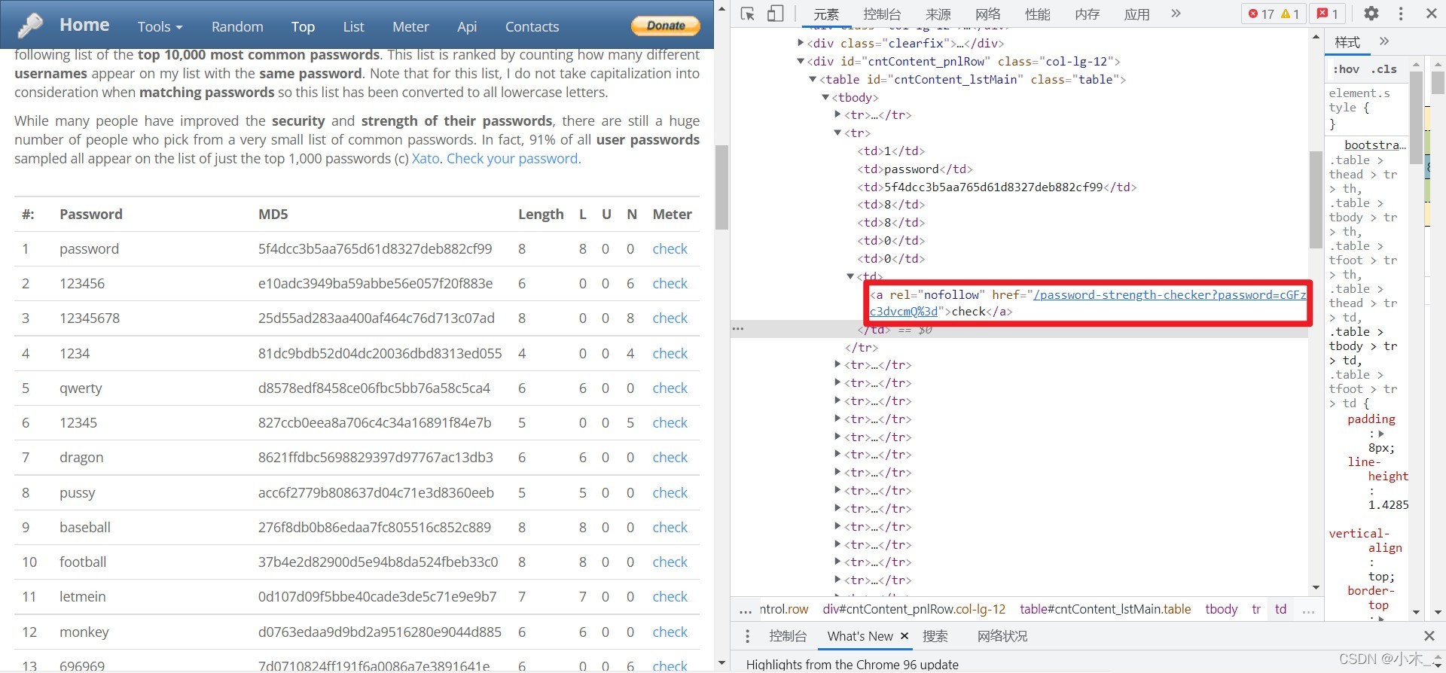Open DevTools settings gear
This screenshot has width=1446, height=673.
tap(1371, 14)
